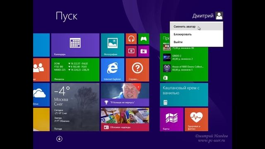The height and width of the screenshot is (149, 265).
Task: Open the Food tile Каштановый крем с ванилью
Action: tap(184, 95)
